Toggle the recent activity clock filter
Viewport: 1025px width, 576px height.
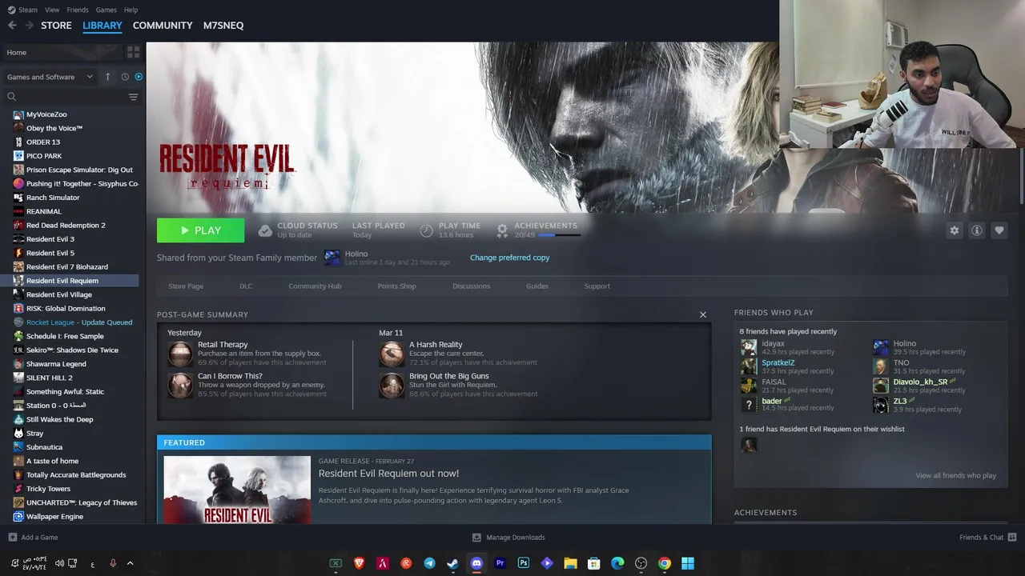click(x=125, y=77)
